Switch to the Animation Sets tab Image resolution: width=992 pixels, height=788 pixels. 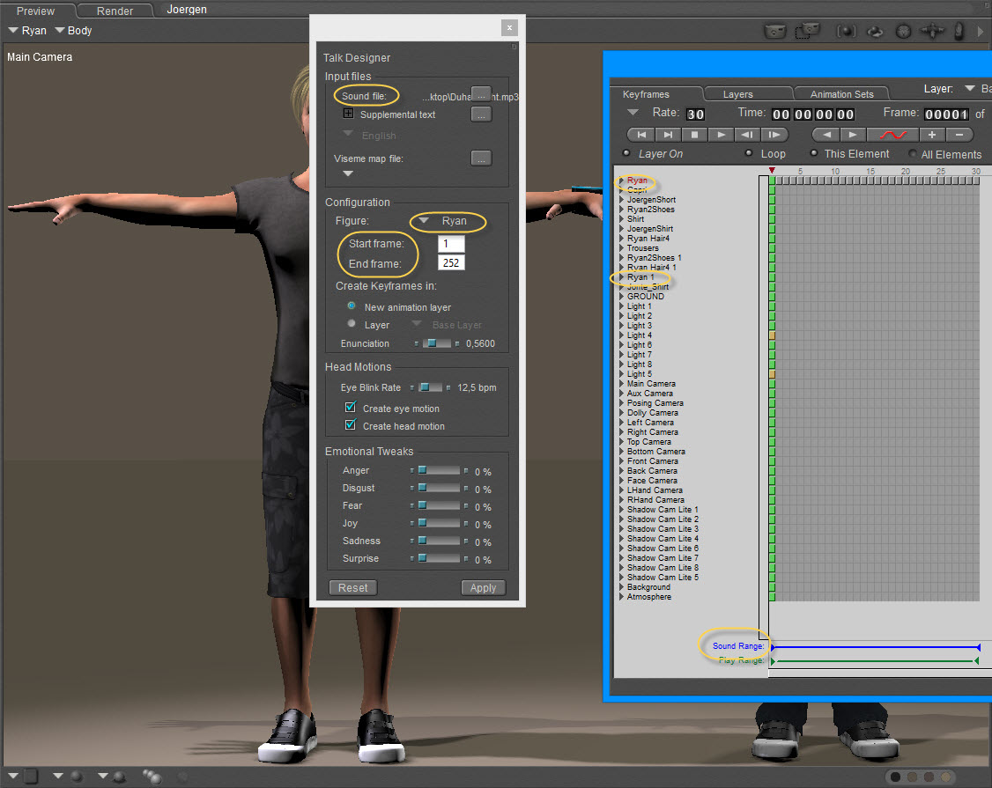pyautogui.click(x=841, y=94)
